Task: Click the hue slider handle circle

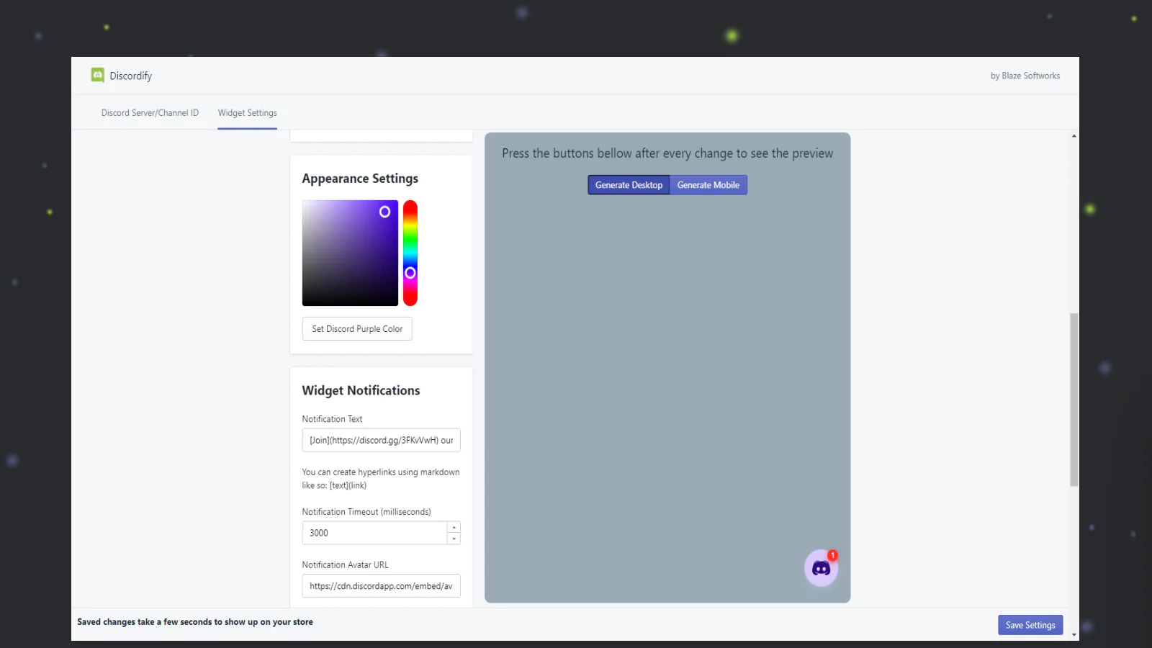Action: point(410,272)
